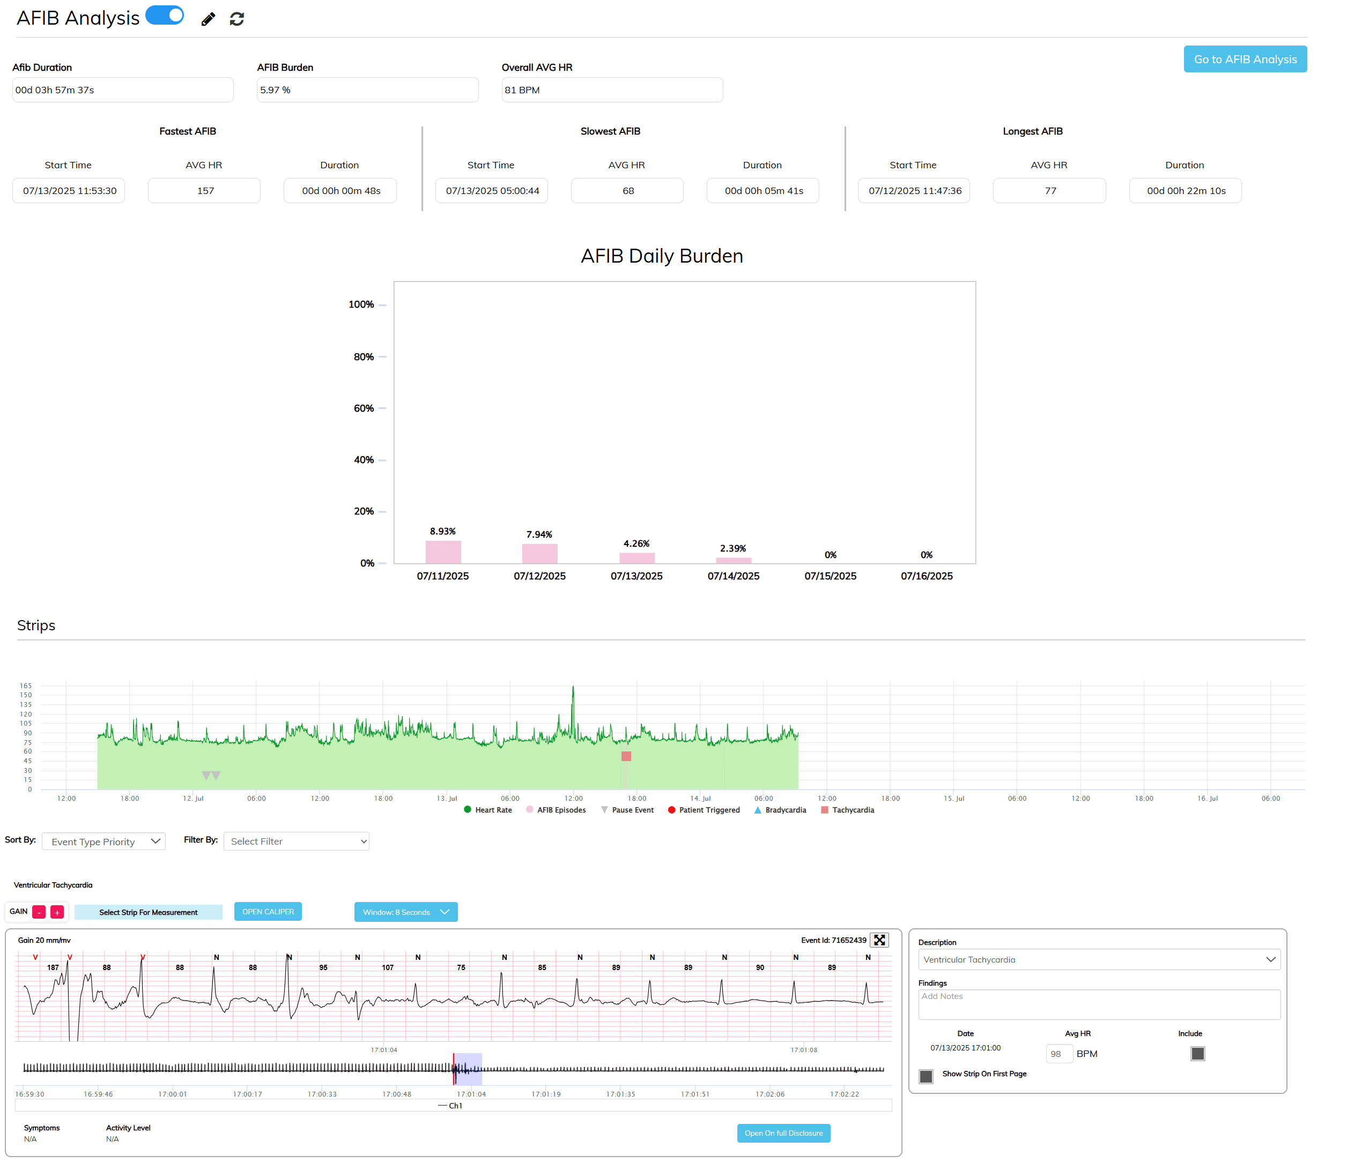Click Select Strip For Measurement
Image resolution: width=1347 pixels, height=1170 pixels.
pos(149,912)
